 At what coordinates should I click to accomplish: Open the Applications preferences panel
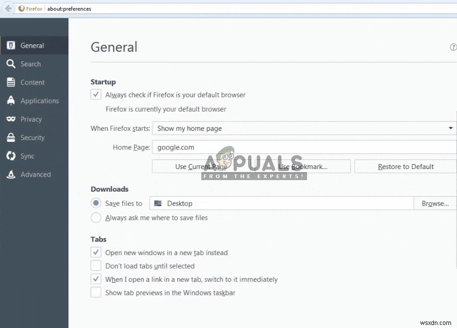tap(39, 101)
